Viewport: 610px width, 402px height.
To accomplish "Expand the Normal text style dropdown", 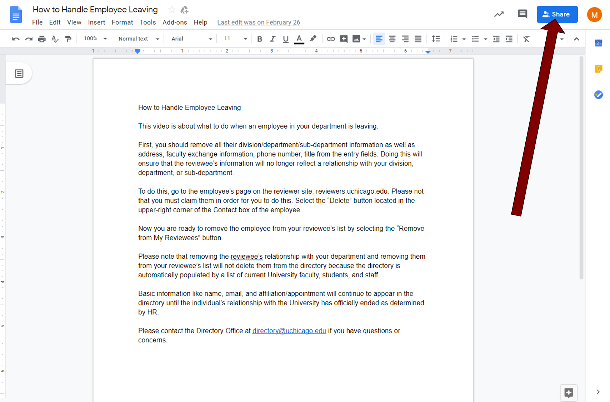I will (x=139, y=39).
